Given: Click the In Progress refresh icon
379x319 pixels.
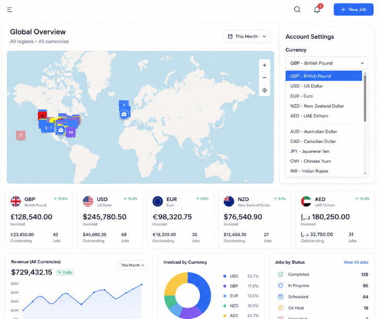Looking at the screenshot, I should point(281,285).
